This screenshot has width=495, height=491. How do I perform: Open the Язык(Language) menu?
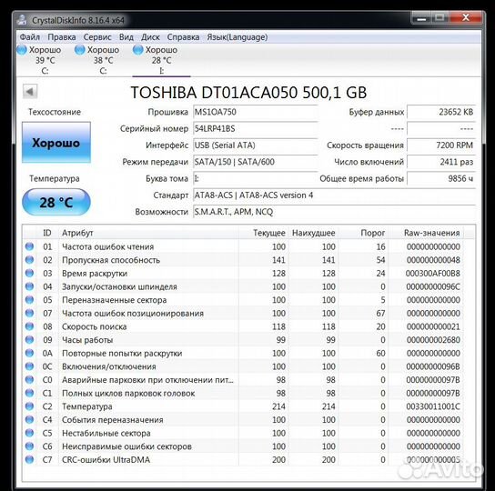pos(237,37)
